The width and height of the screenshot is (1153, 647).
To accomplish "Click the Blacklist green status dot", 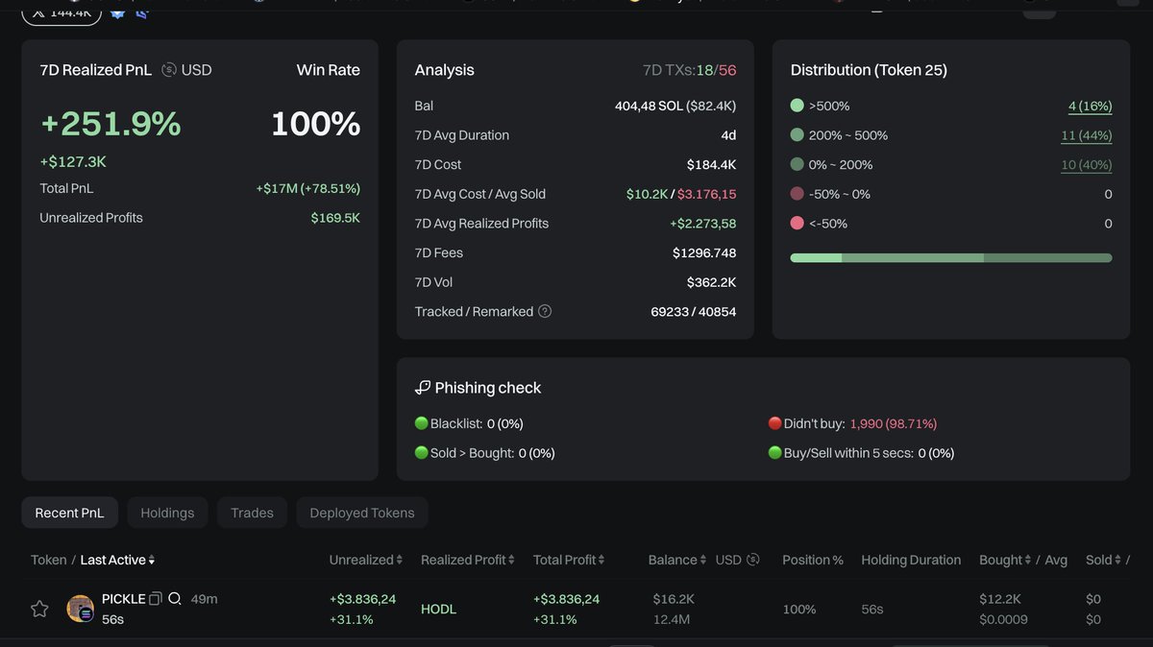I will 421,423.
